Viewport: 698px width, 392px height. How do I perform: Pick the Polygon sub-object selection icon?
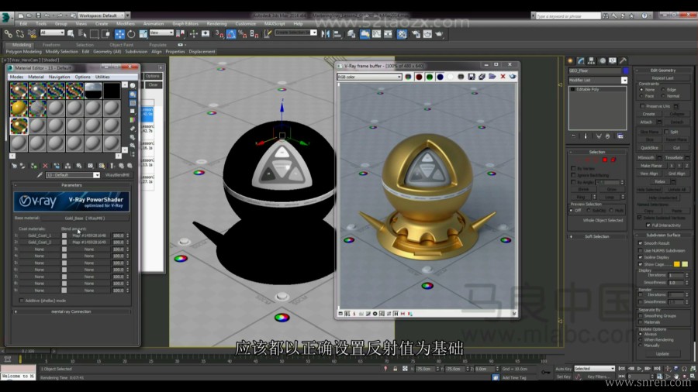606,160
